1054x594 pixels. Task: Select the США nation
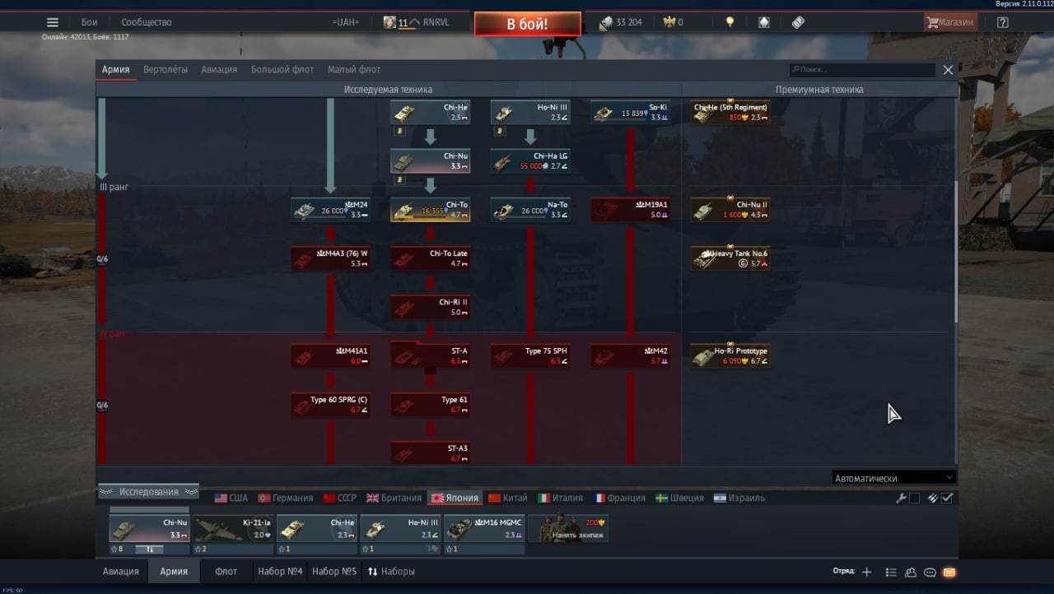231,498
